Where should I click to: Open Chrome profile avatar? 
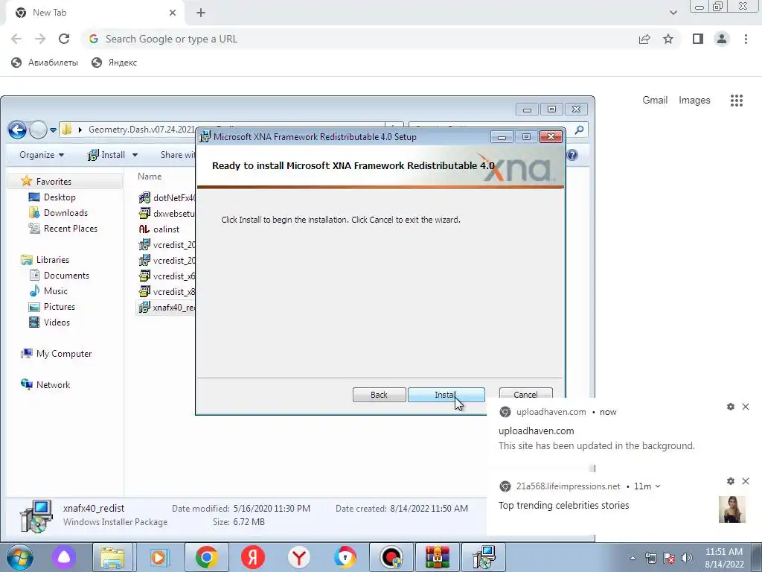click(x=722, y=39)
